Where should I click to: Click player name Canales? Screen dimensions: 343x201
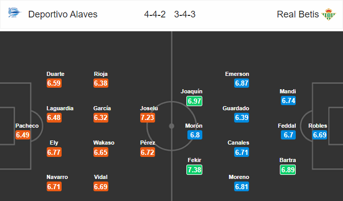click(238, 143)
